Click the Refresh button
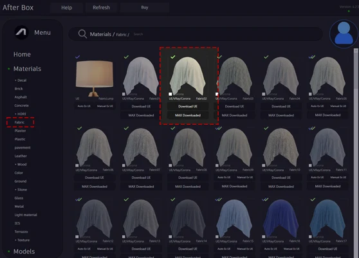The width and height of the screenshot is (359, 258). point(101,8)
